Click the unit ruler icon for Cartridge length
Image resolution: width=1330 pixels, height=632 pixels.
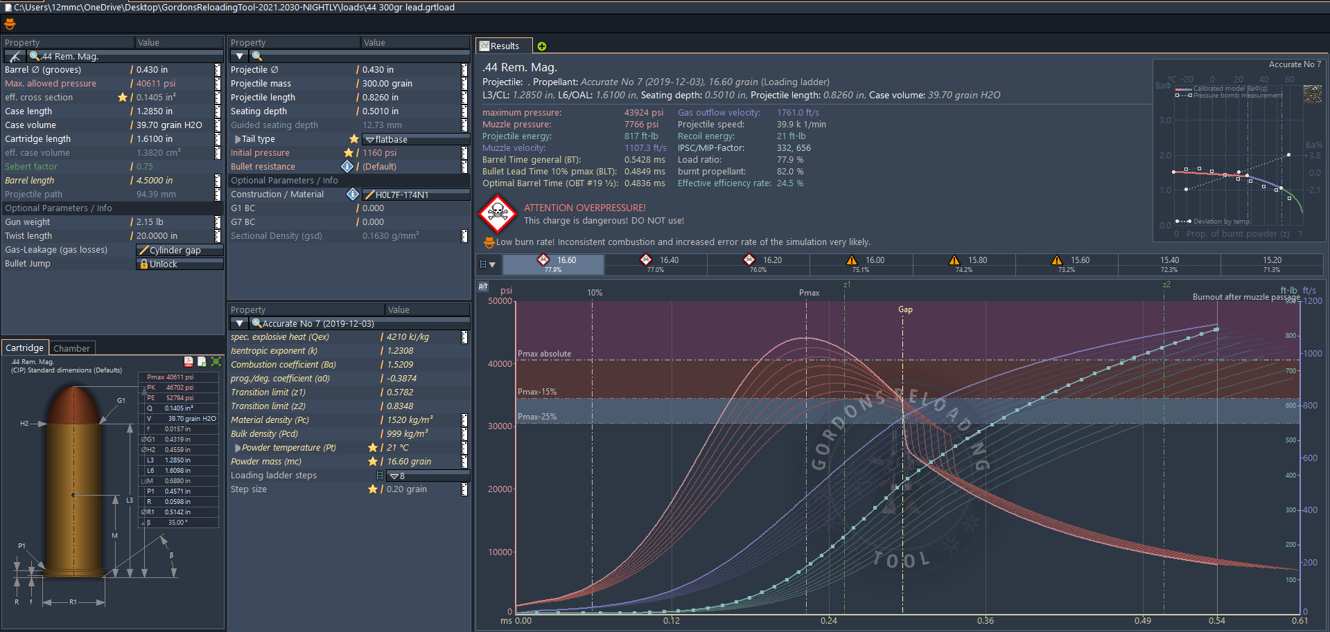click(218, 139)
